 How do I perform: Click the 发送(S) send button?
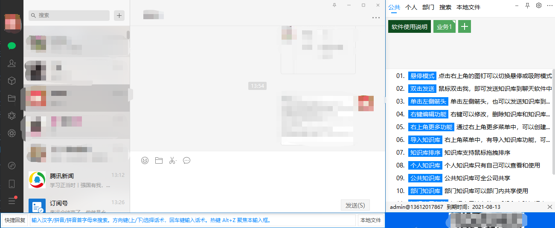(x=355, y=205)
